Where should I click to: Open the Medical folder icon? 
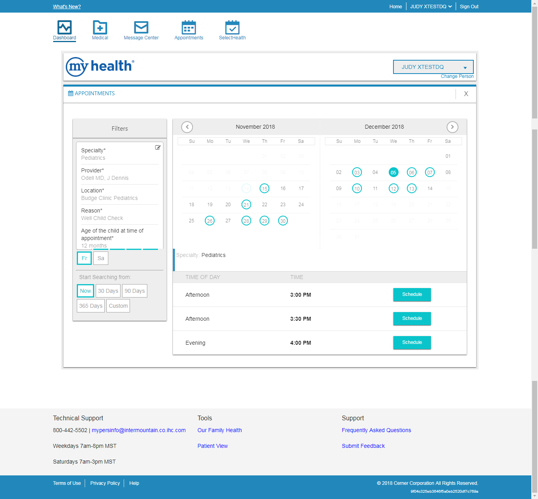tap(100, 28)
